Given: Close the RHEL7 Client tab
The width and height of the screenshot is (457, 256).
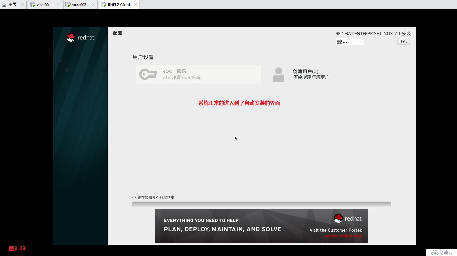Looking at the screenshot, I should tap(136, 5).
